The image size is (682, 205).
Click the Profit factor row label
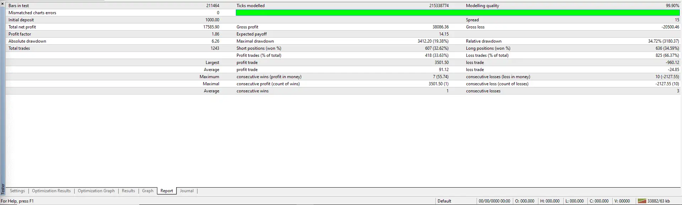pos(20,34)
